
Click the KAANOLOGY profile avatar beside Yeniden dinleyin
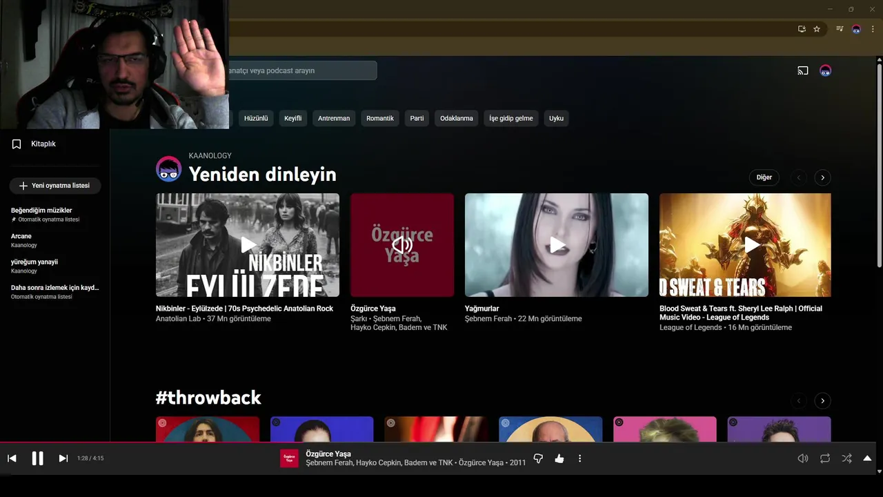169,169
